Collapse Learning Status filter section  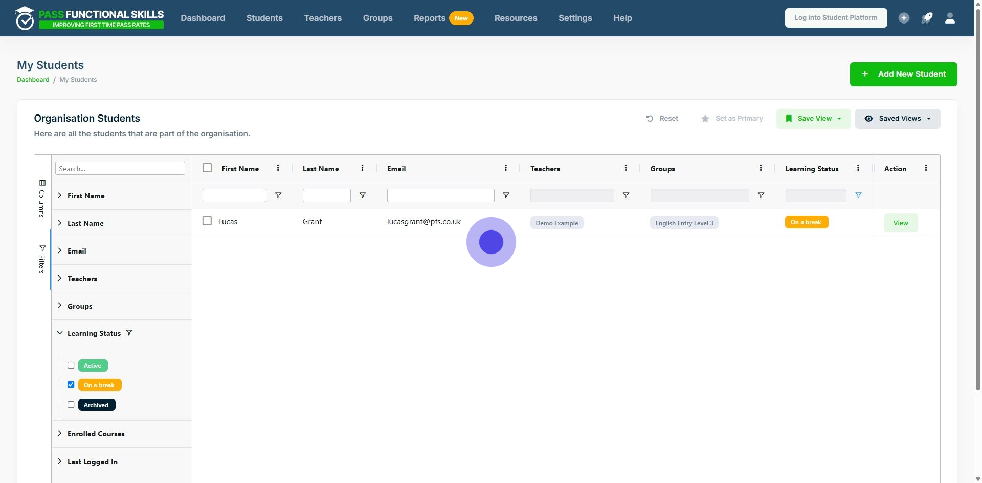tap(60, 333)
